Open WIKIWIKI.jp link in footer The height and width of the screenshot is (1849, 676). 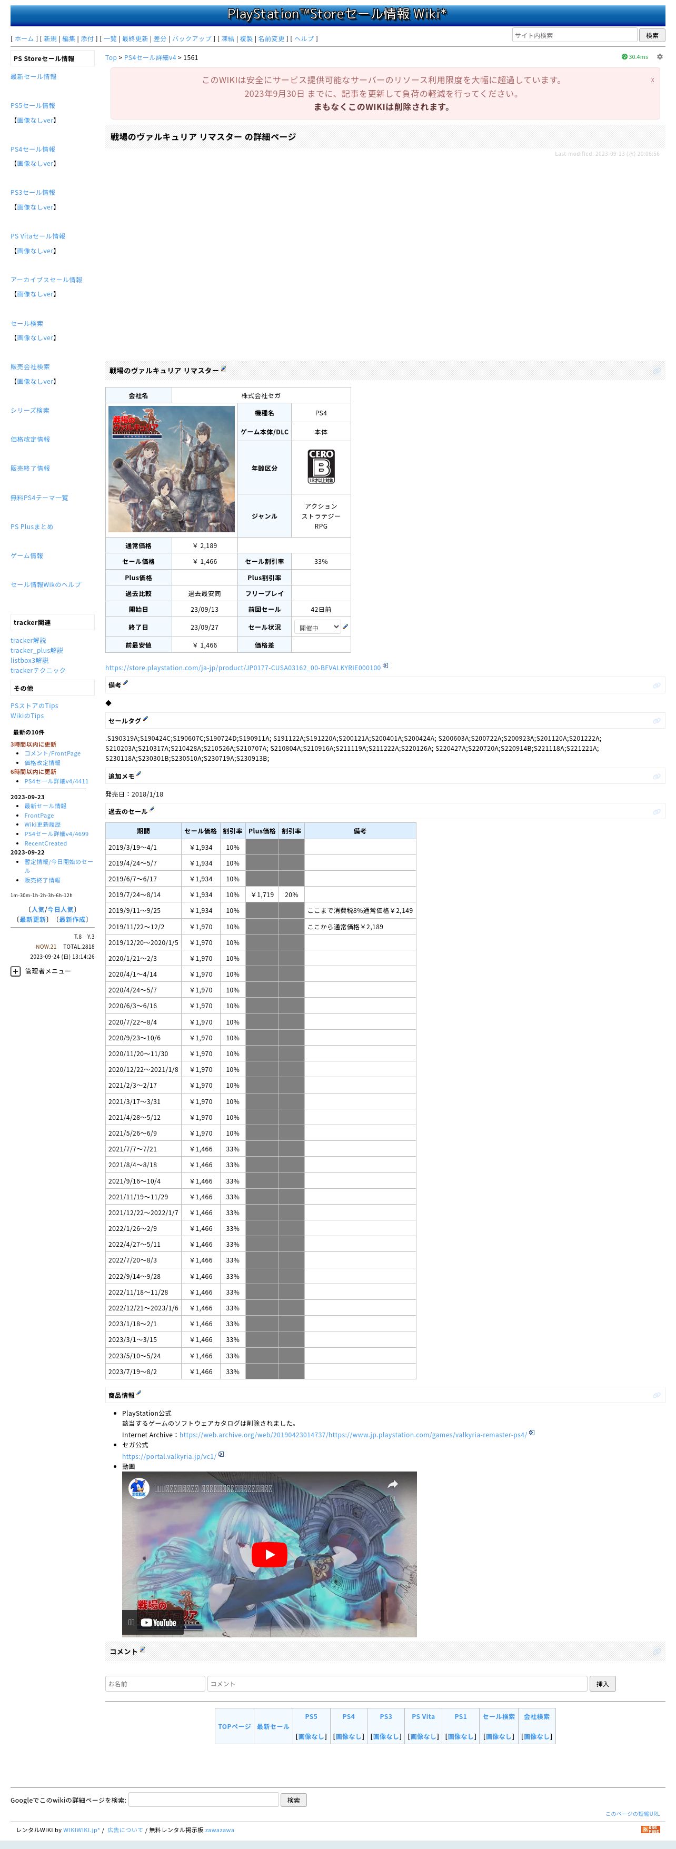[82, 1830]
